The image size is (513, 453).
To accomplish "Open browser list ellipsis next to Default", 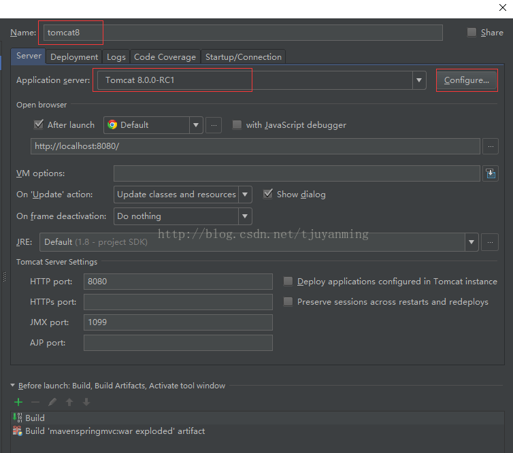I will 214,125.
